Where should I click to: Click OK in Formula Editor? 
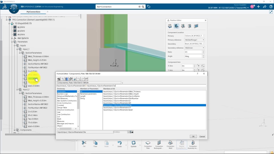pyautogui.click(x=193, y=137)
